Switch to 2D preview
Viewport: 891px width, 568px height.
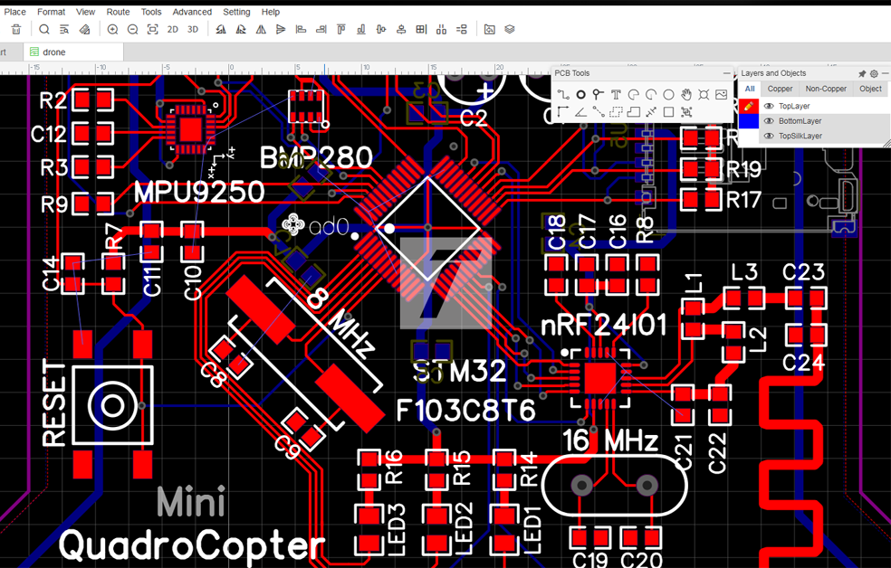[173, 30]
